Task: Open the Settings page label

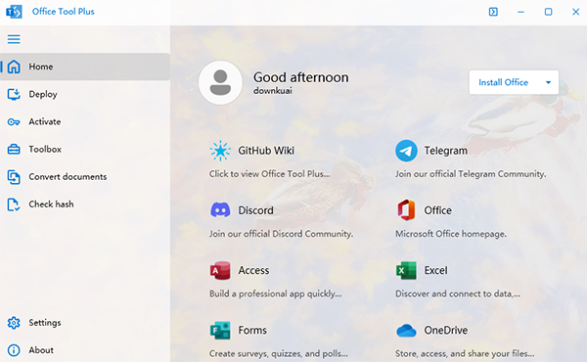Action: click(x=45, y=323)
